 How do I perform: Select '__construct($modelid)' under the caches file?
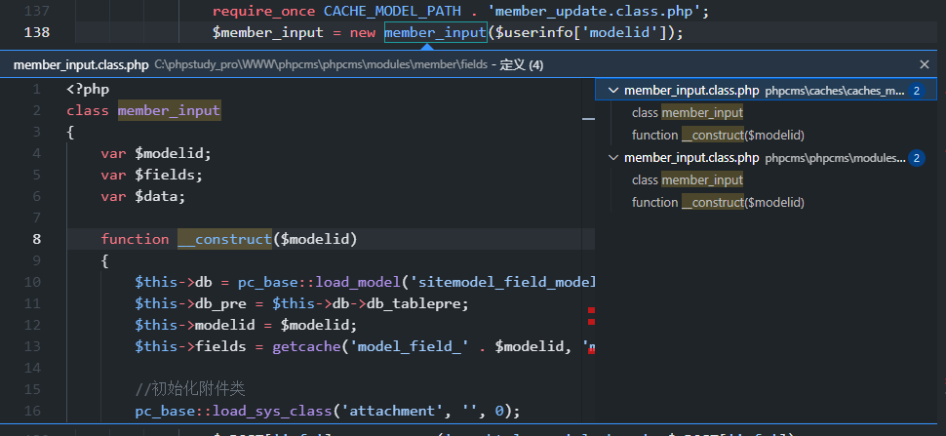(x=718, y=135)
